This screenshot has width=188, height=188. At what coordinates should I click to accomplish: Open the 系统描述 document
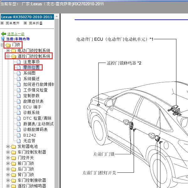tap(31, 79)
